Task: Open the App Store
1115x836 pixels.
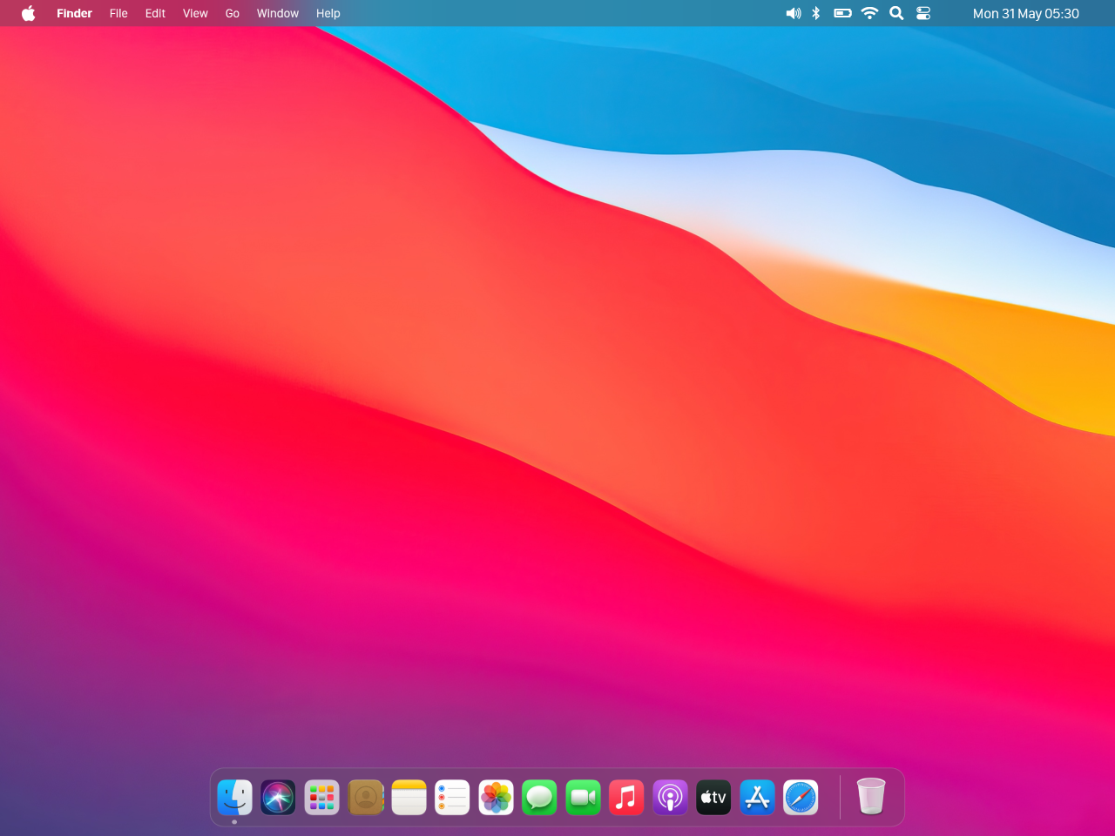Action: pyautogui.click(x=757, y=797)
